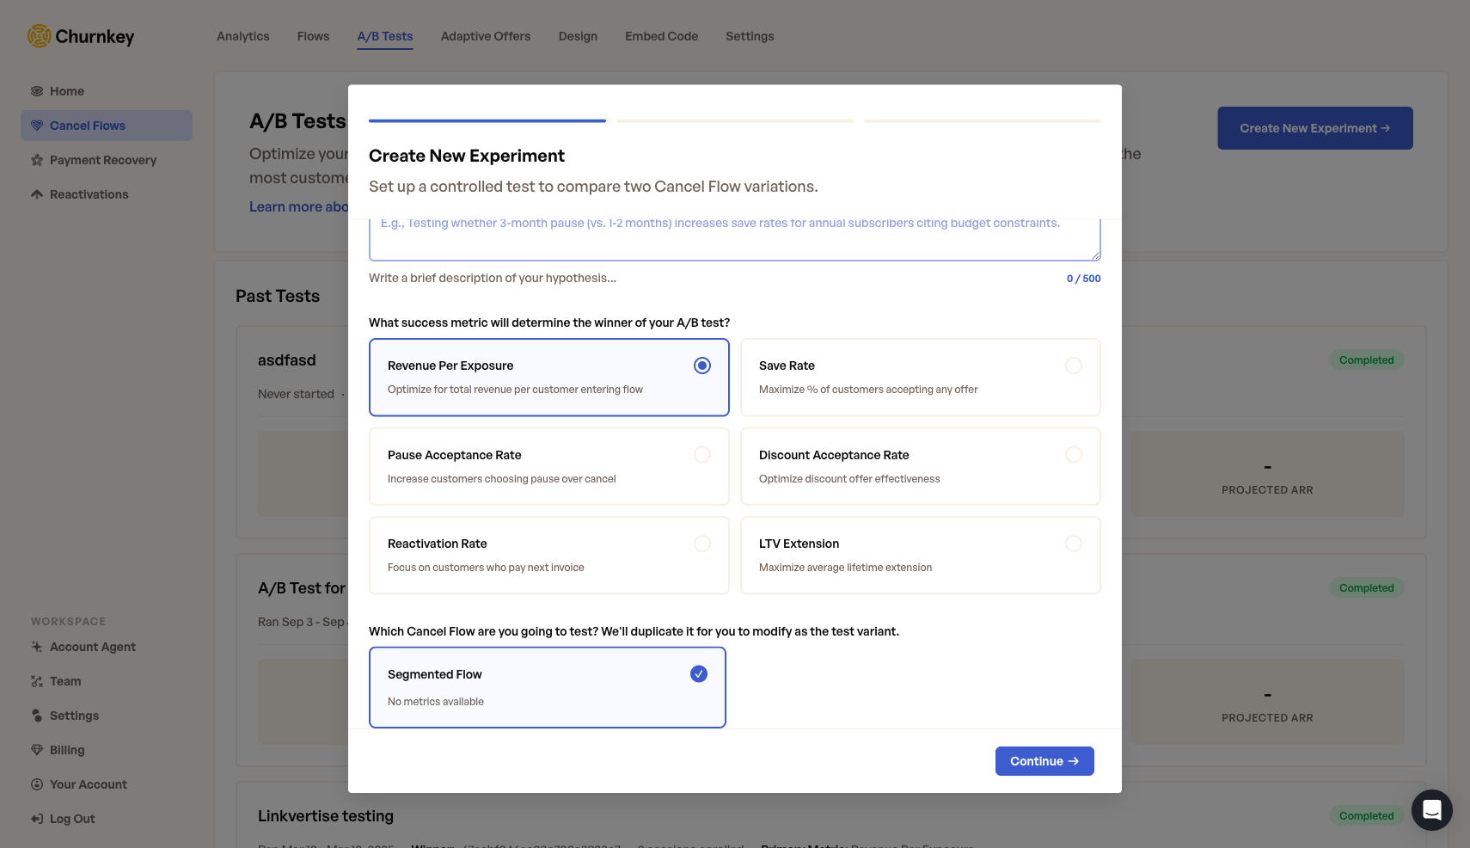The height and width of the screenshot is (848, 1470).
Task: Switch to the Analytics tab
Action: coord(242,36)
